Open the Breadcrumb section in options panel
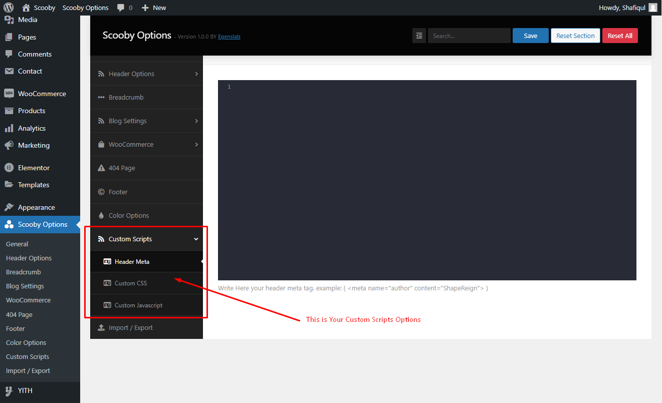 click(146, 97)
